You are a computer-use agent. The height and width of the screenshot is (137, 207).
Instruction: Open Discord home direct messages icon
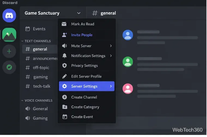coord(9,15)
